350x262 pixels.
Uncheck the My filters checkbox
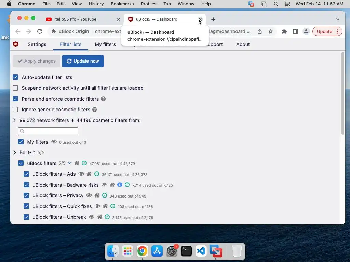pyautogui.click(x=21, y=142)
